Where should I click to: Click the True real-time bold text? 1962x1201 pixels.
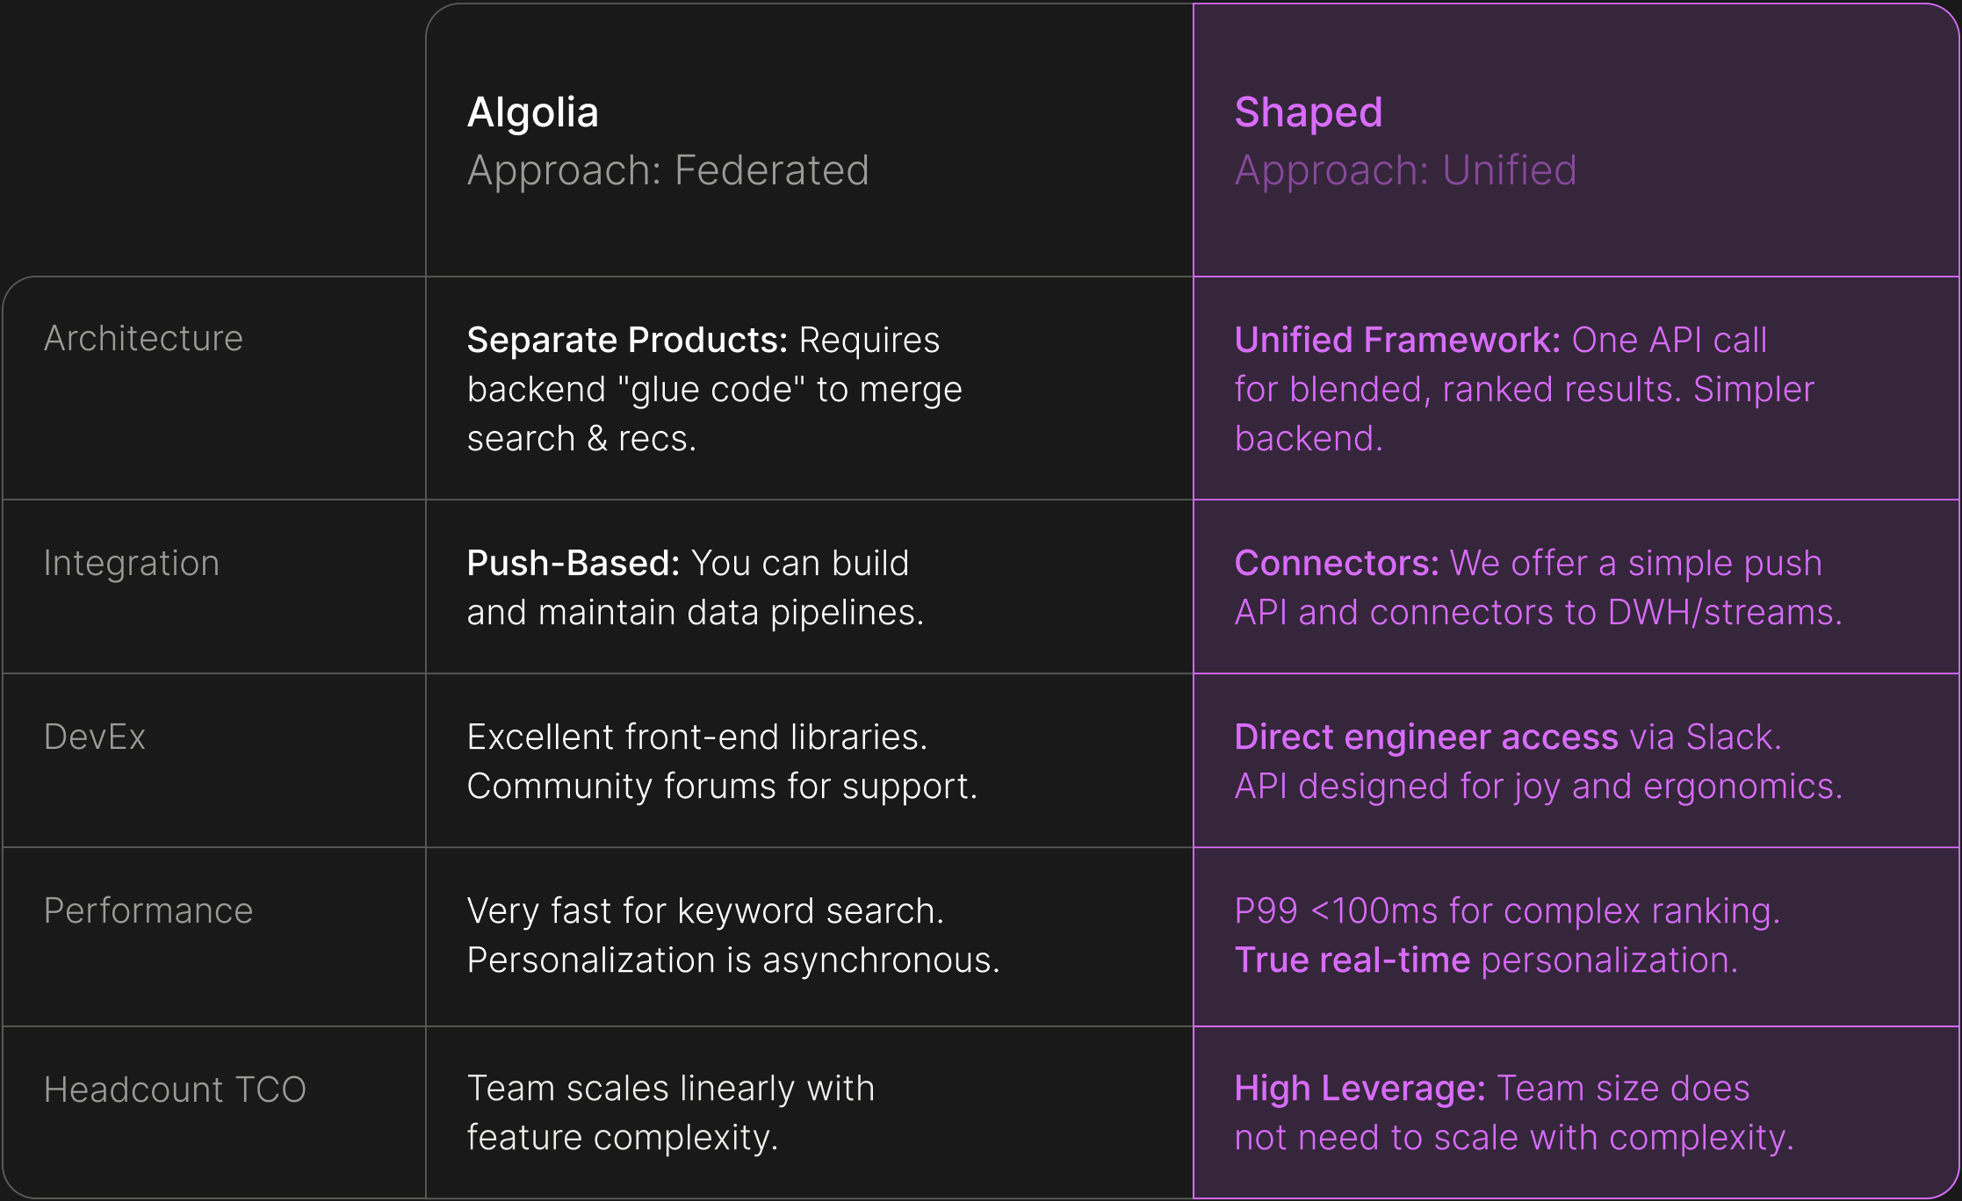pyautogui.click(x=1352, y=960)
